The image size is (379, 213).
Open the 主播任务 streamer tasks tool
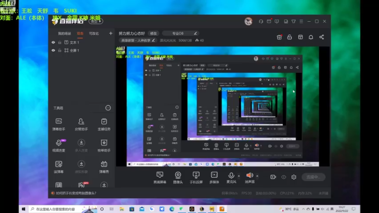point(104,124)
